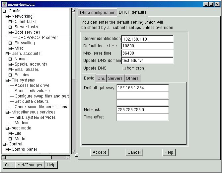Select the Basic tab

point(89,78)
